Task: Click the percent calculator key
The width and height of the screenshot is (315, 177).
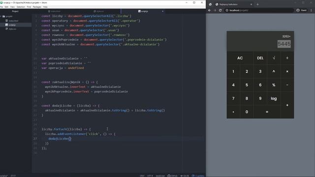Action: (274, 85)
